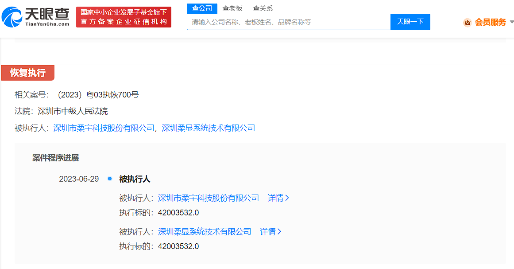Image resolution: width=514 pixels, height=269 pixels.
Task: Click the crown icon beside 会员服务
Action: coord(467,22)
